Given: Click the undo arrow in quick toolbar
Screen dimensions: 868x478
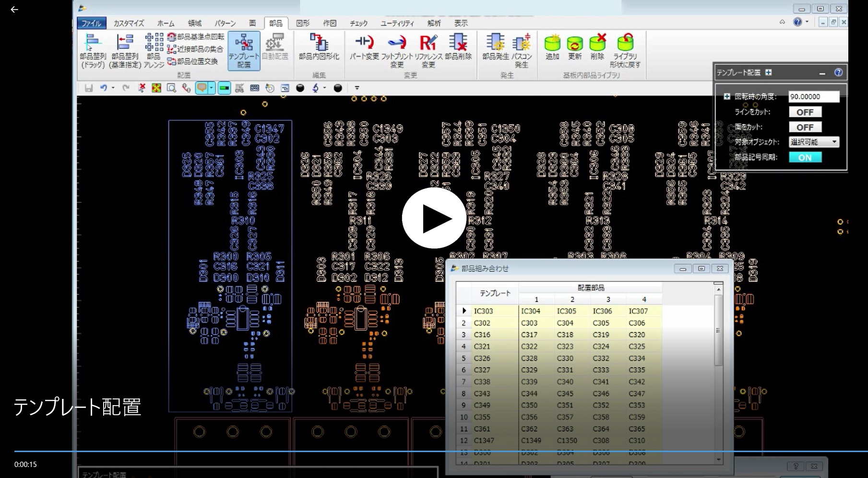Looking at the screenshot, I should click(103, 88).
